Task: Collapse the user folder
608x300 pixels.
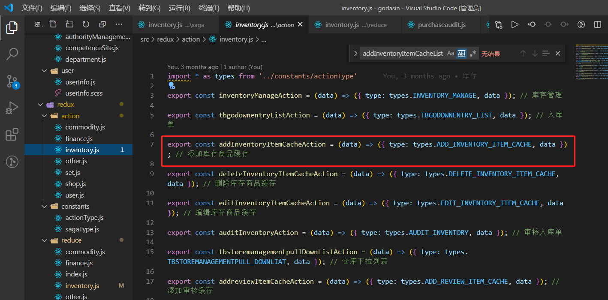Action: click(x=45, y=71)
